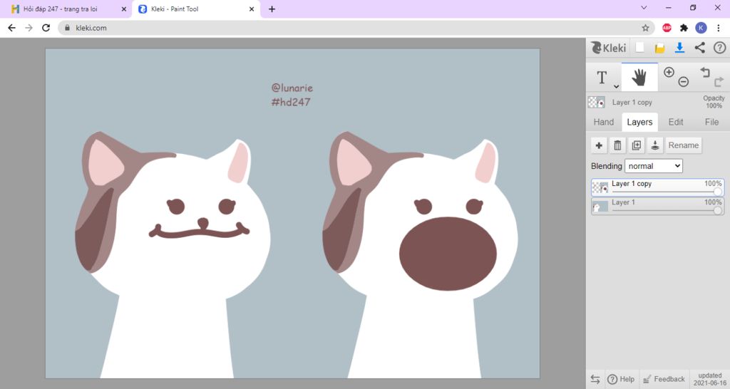Undo the last action
This screenshot has width=730, height=389.
pyautogui.click(x=705, y=72)
